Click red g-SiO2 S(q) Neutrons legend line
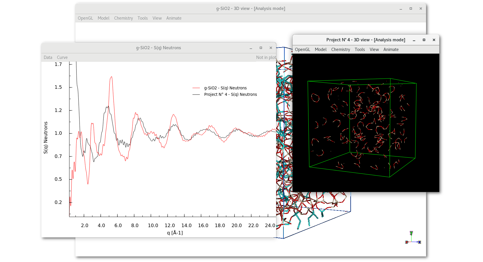 tap(196, 88)
